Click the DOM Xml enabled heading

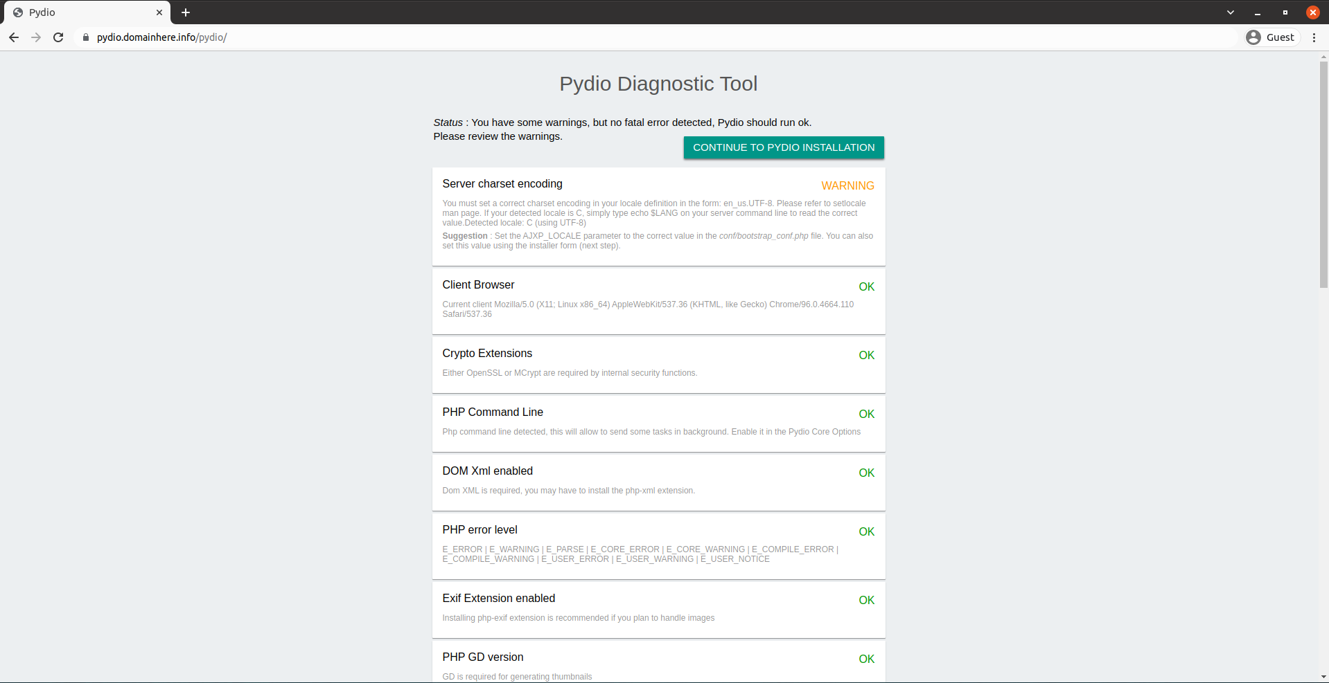click(x=488, y=471)
